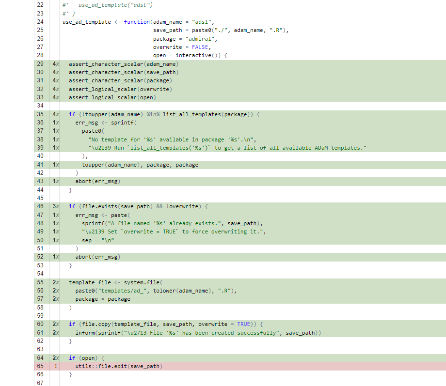Click 'abort(err_msg)' on line 52

click(98, 257)
